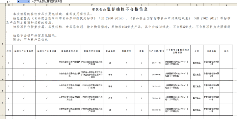Image resolution: width=237 pixels, height=119 pixels.
Task: Click the 承检机构 header cell
Action: pyautogui.click(x=211, y=51)
